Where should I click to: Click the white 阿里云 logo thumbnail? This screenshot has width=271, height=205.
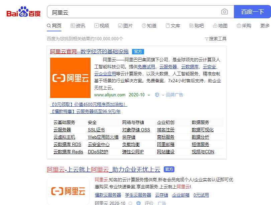point(68,191)
